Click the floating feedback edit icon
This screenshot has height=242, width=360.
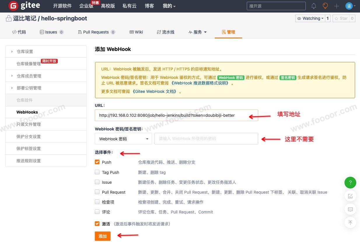(x=350, y=196)
